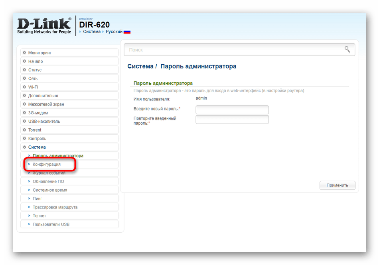379x265 pixels.
Task: Click the Russian flag language icon
Action: coord(127,32)
